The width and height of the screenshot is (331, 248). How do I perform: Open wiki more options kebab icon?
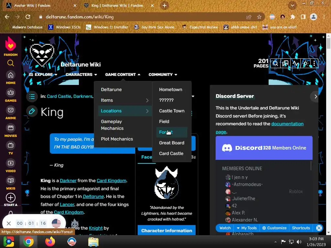314,63
